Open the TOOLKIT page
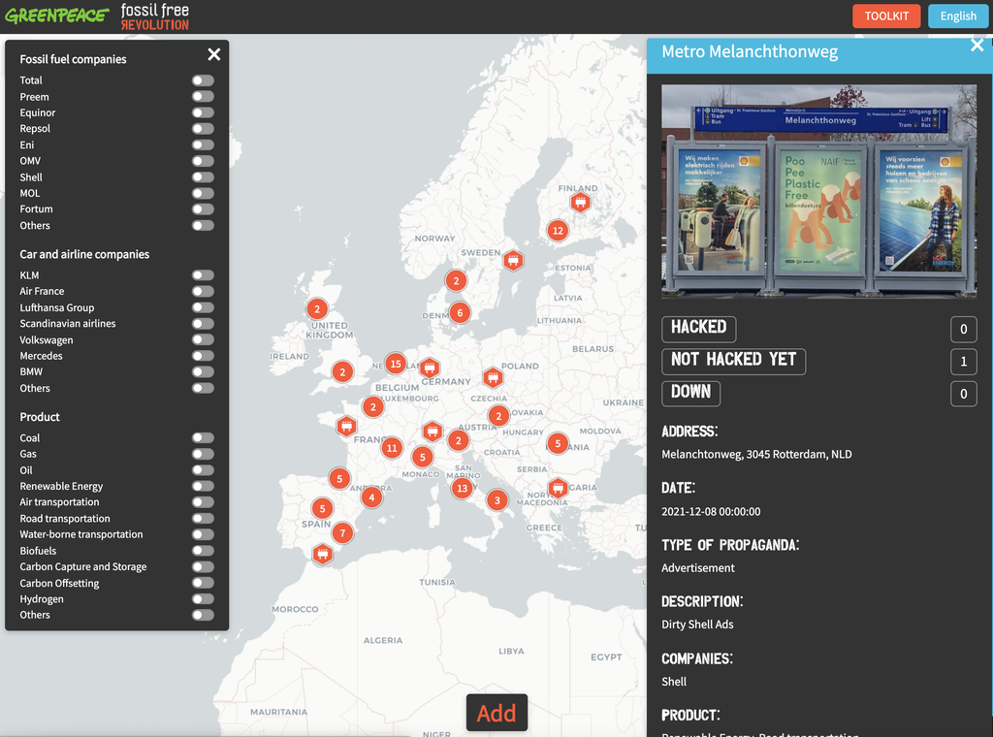 coord(886,16)
